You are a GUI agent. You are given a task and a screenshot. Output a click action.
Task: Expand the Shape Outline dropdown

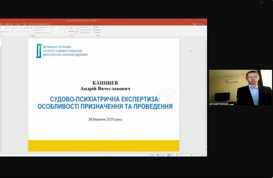pyautogui.click(x=86, y=30)
